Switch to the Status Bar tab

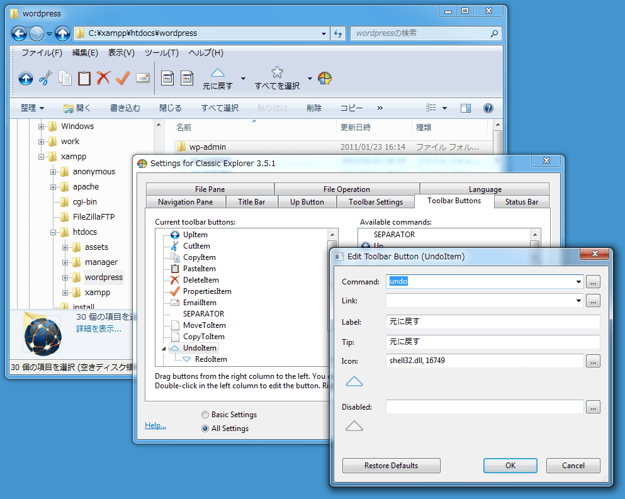(522, 201)
